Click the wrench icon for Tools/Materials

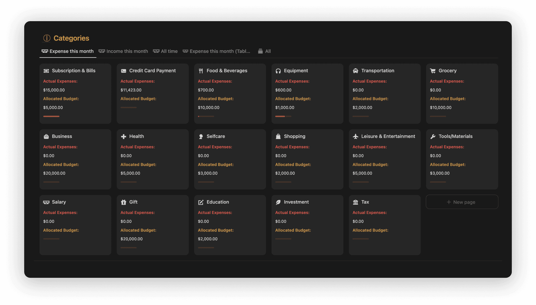click(433, 137)
